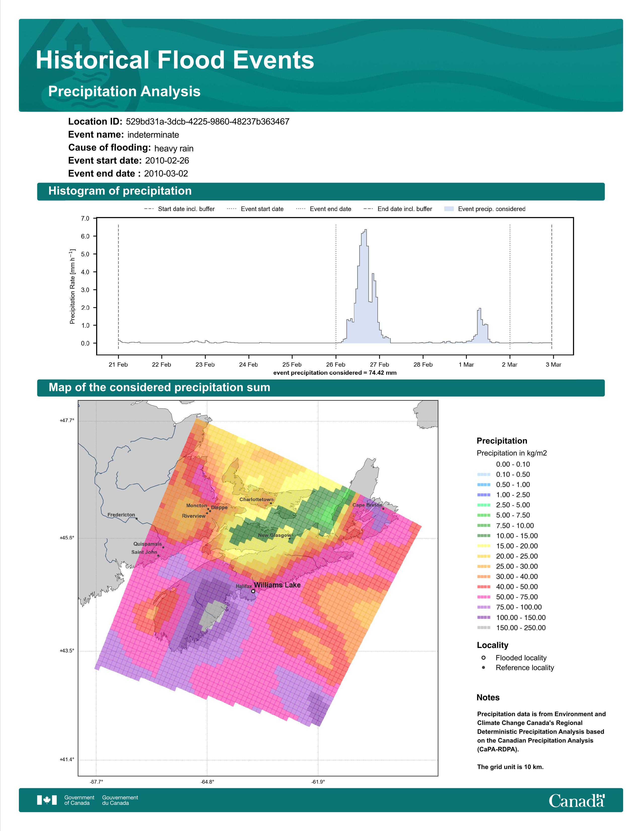
Task: Click the 10.00 - 15.00 dark green swatch
Action: [x=483, y=536]
